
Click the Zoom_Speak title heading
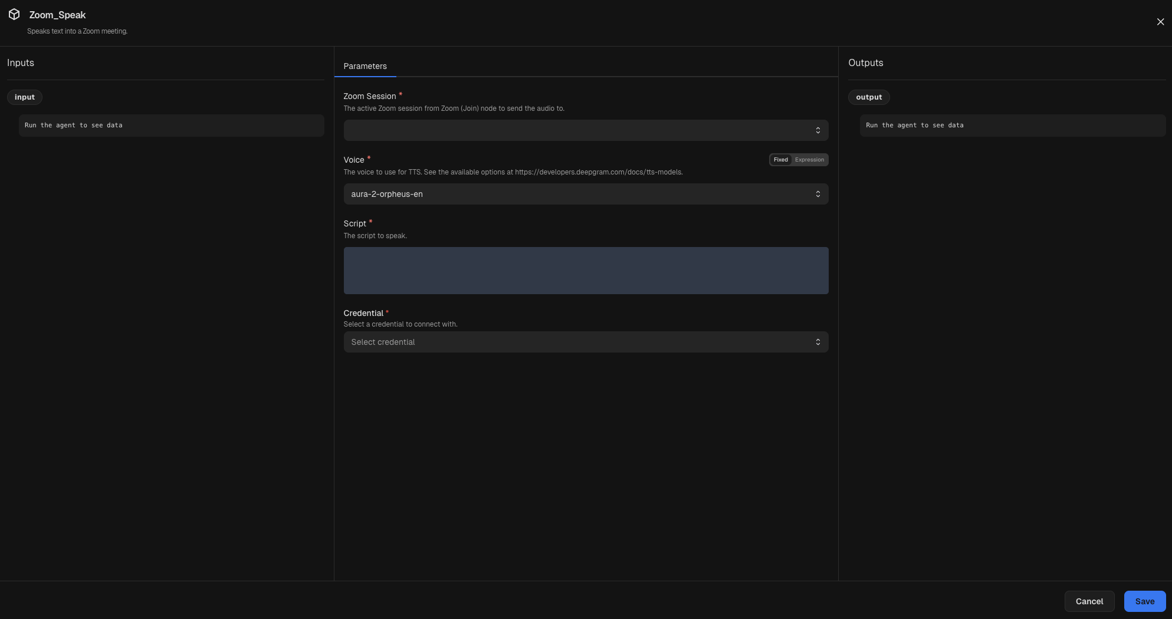point(57,15)
